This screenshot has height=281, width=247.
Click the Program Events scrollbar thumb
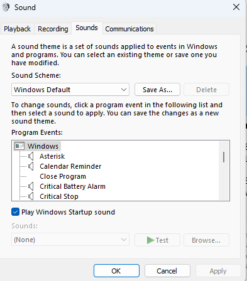point(224,157)
